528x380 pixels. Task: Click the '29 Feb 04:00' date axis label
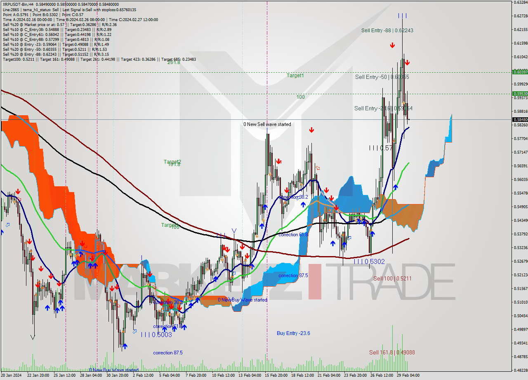click(x=408, y=375)
